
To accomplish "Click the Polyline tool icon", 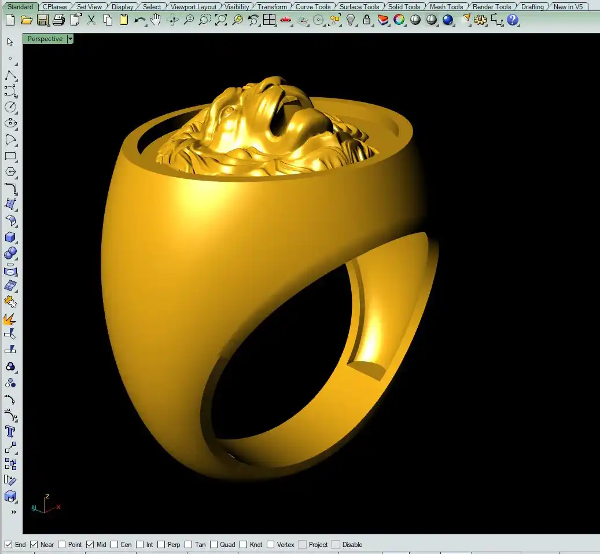I will pos(10,76).
